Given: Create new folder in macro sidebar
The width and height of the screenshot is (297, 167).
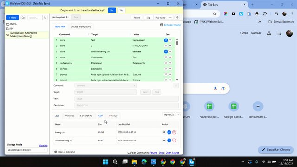Looking at the screenshot, I should (x=23, y=18).
